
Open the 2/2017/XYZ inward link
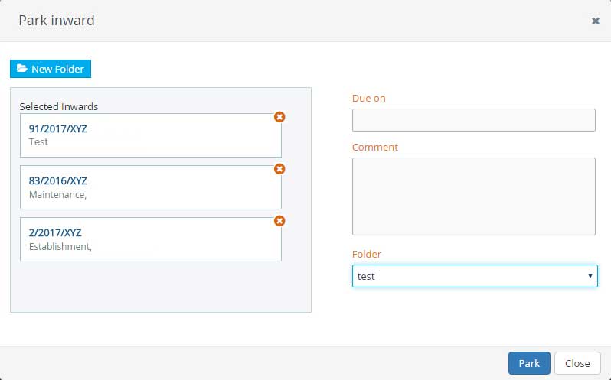pyautogui.click(x=55, y=232)
